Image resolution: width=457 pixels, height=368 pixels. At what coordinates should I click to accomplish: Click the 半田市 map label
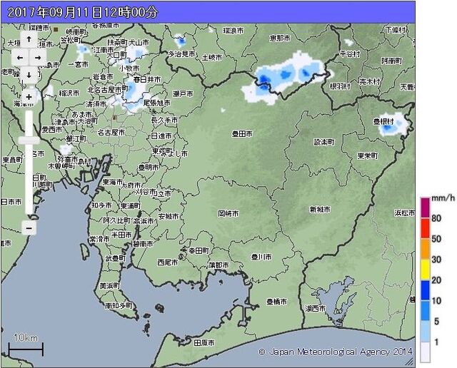[x=121, y=235]
